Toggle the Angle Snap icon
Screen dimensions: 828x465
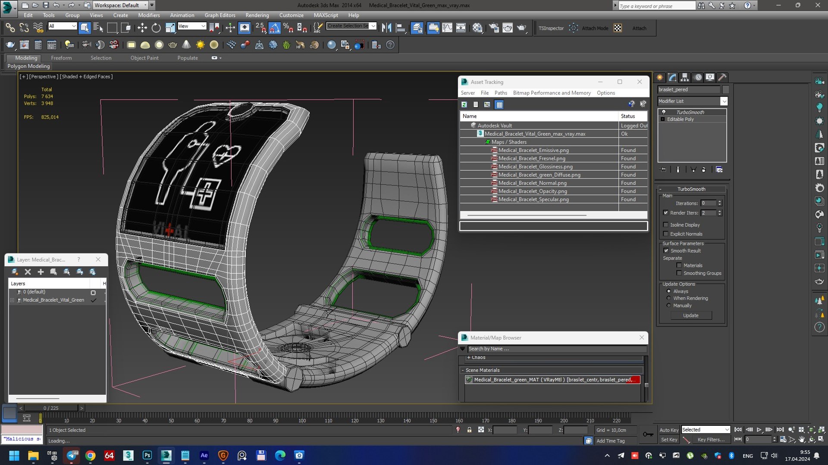[x=274, y=28]
